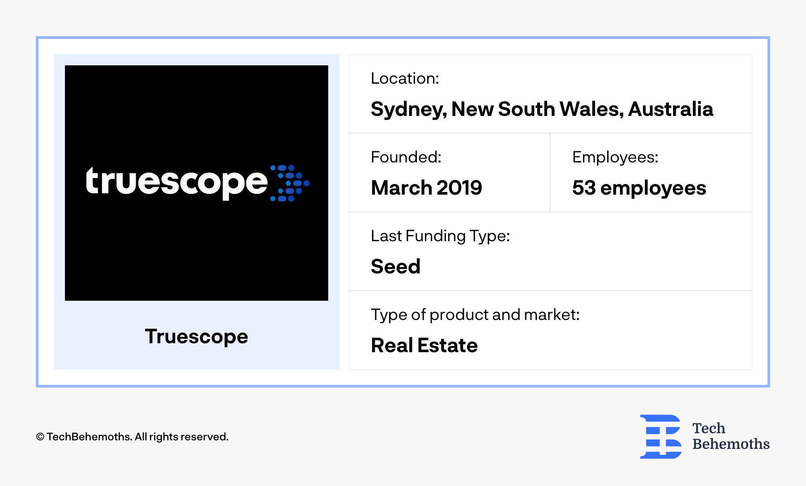
Task: Click the 'Seed' funding value
Action: point(396,267)
